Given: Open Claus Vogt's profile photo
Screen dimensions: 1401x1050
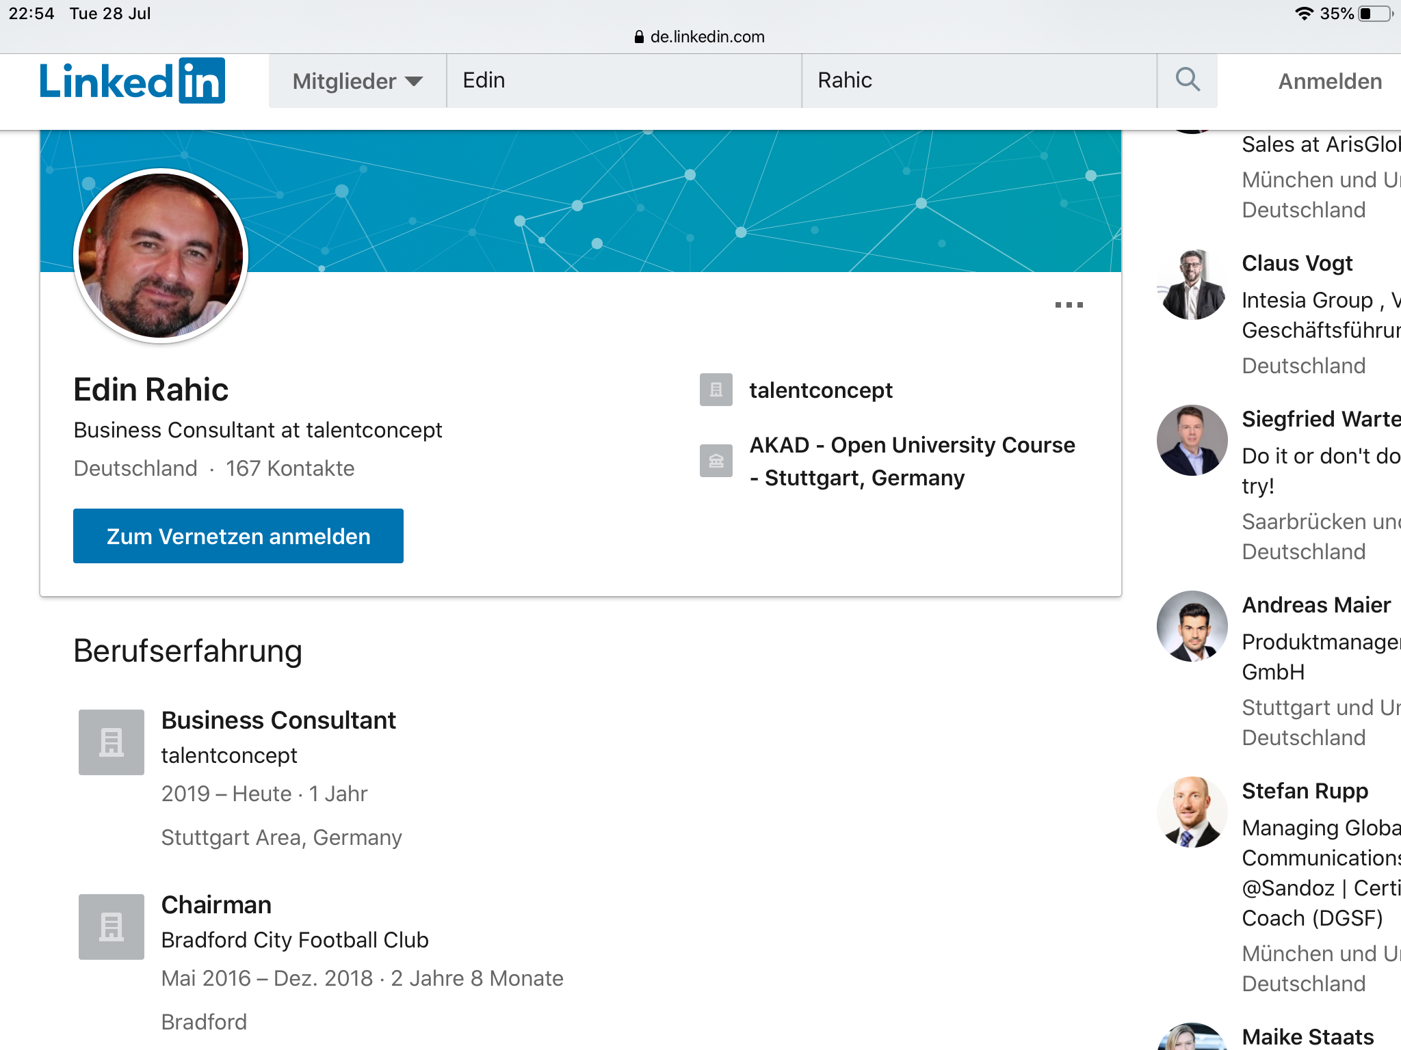Looking at the screenshot, I should point(1192,284).
